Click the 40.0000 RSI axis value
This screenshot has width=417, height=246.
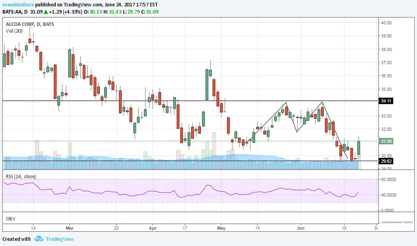(x=388, y=195)
